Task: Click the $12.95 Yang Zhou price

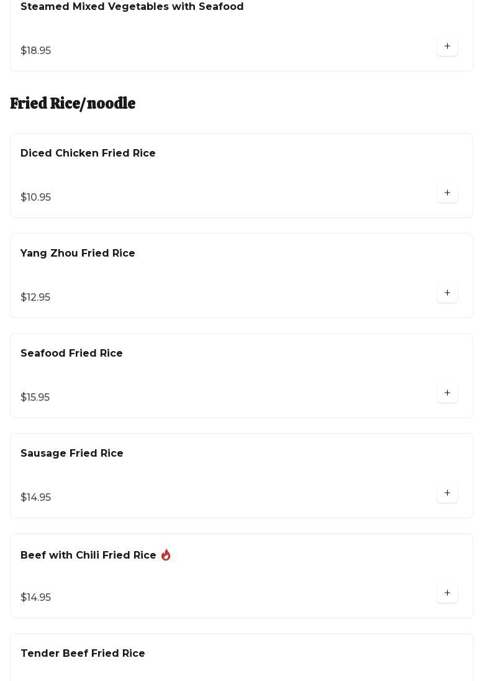Action: pos(35,298)
